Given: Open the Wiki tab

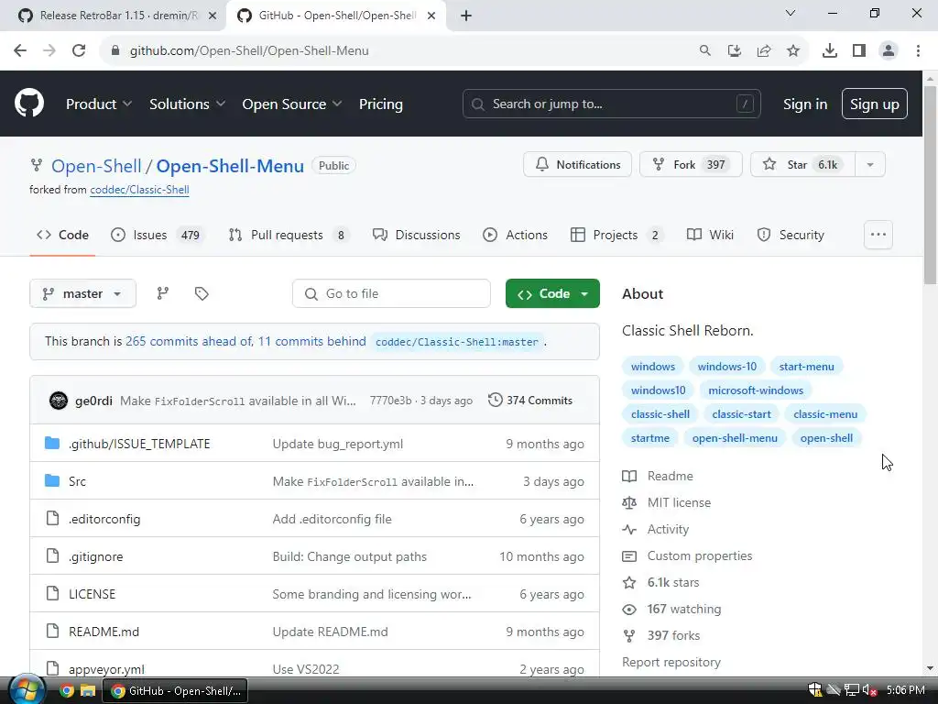Looking at the screenshot, I should pyautogui.click(x=710, y=235).
